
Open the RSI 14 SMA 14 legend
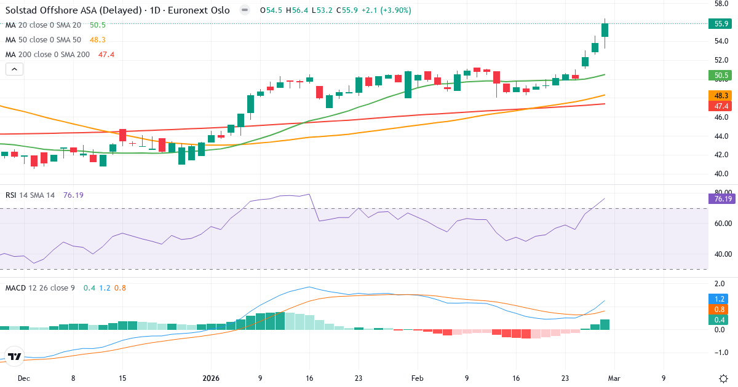[31, 195]
